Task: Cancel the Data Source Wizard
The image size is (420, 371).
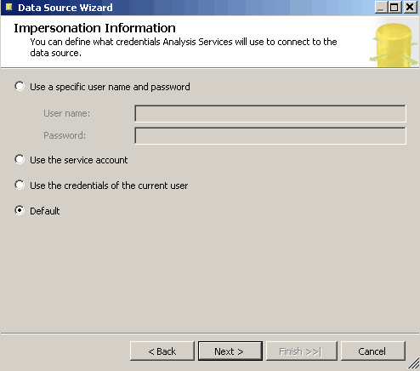Action: [373, 351]
